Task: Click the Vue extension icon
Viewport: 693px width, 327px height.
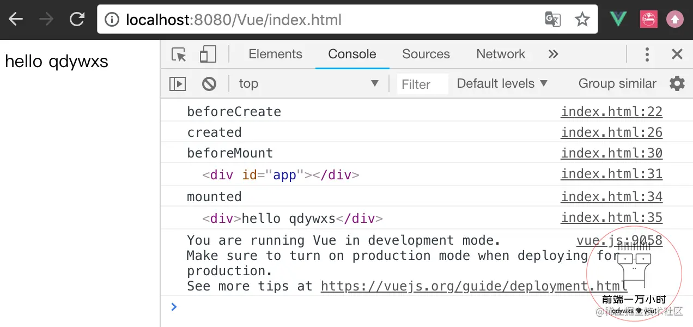Action: tap(618, 18)
